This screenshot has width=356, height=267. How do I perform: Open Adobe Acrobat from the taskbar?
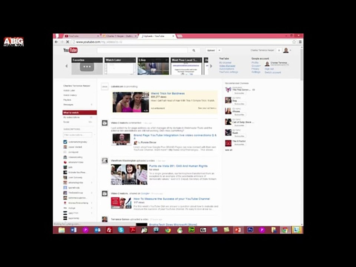pyautogui.click(x=133, y=230)
